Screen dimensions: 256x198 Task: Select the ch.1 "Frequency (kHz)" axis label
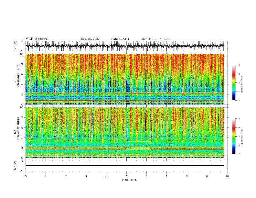(x=18, y=75)
